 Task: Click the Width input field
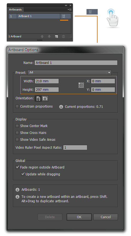point(47,81)
